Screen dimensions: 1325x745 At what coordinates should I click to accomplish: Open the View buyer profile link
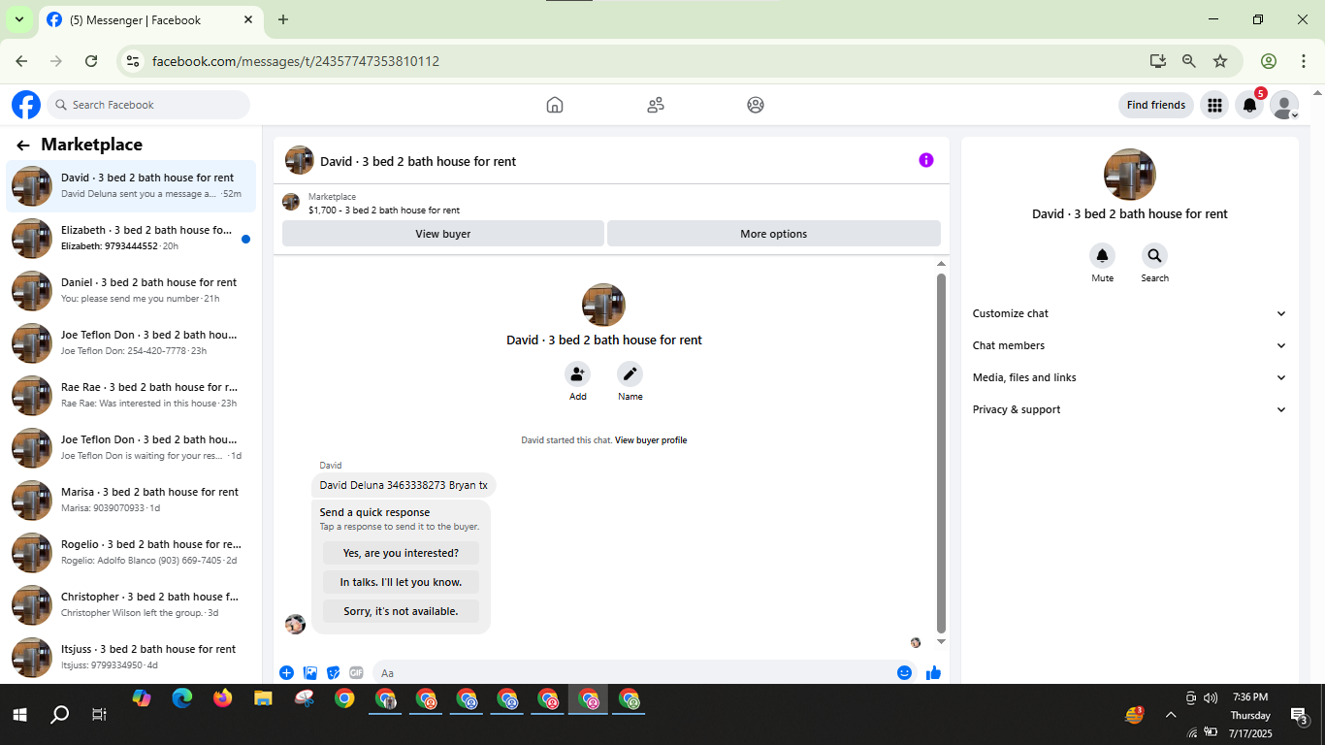pos(651,440)
